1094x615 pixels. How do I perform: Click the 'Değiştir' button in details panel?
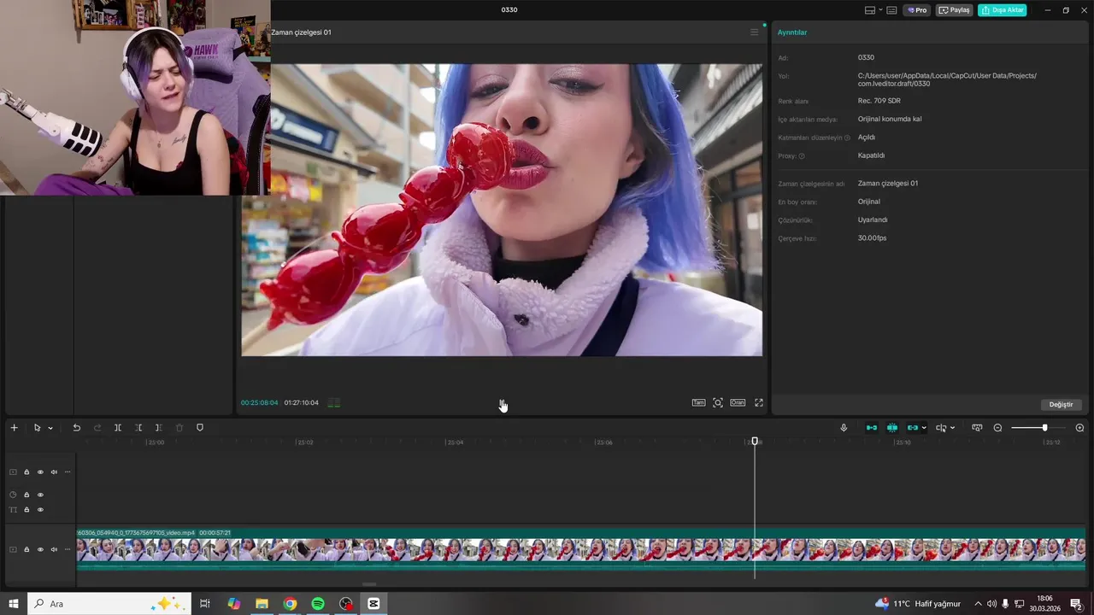[1061, 405]
